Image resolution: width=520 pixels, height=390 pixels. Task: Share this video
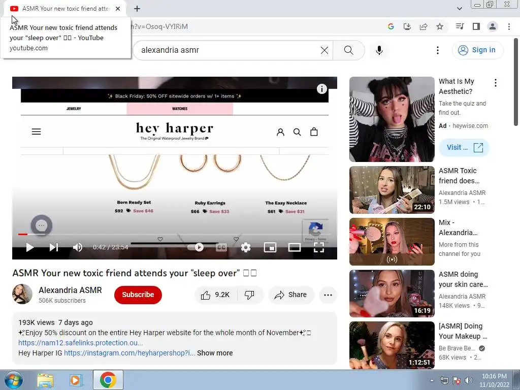tap(291, 295)
